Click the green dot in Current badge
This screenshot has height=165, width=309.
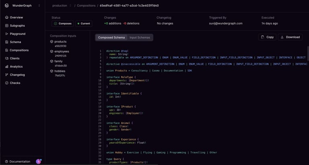[x=78, y=23]
